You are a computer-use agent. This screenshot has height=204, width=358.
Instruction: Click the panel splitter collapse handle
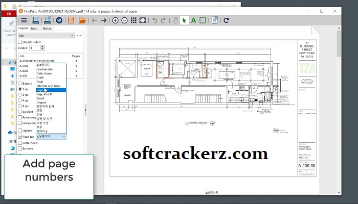pyautogui.click(x=85, y=110)
